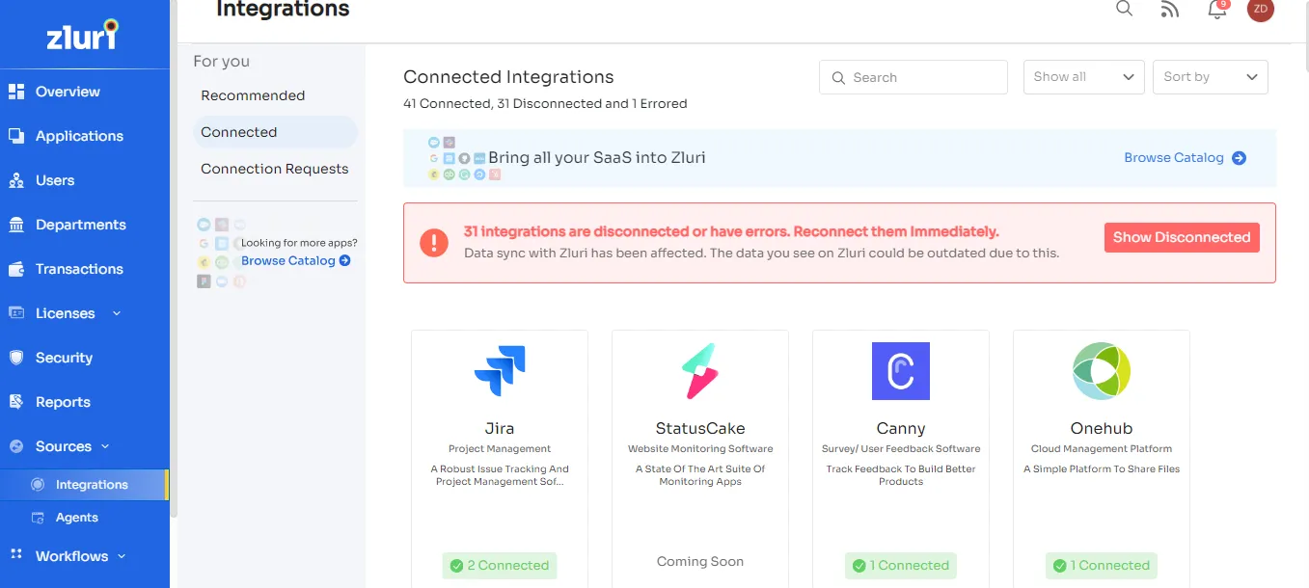Screen dimensions: 1309x588
Task: Click the Applications icon in sidebar
Action: point(16,136)
